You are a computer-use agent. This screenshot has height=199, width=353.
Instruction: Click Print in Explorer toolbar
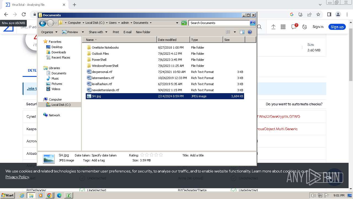116,32
